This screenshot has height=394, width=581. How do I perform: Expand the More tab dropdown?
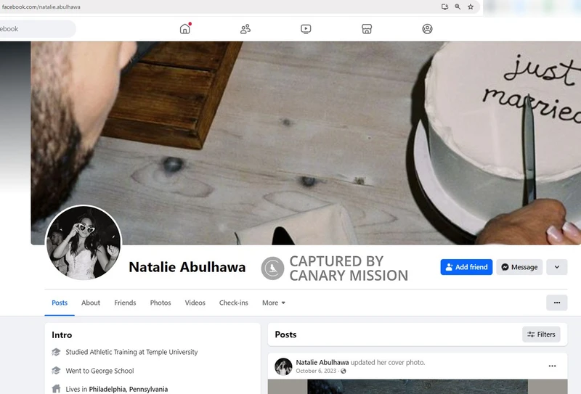click(x=274, y=303)
